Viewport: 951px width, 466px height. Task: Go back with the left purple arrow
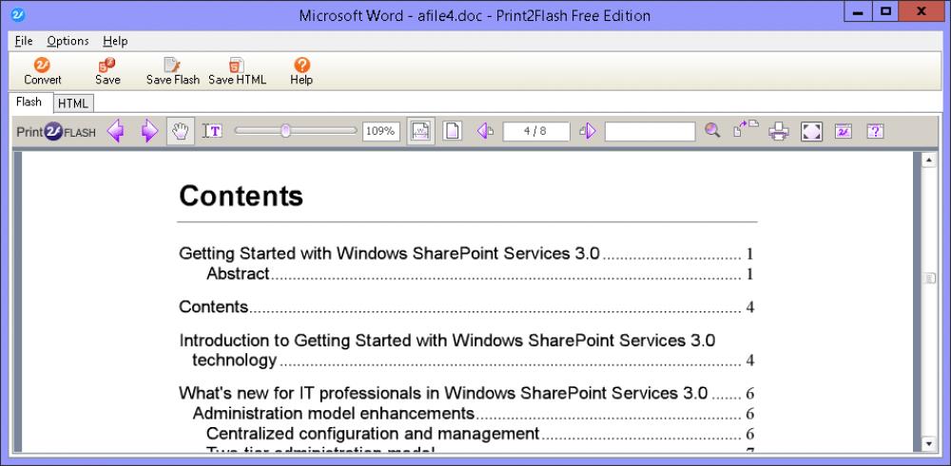tap(115, 131)
